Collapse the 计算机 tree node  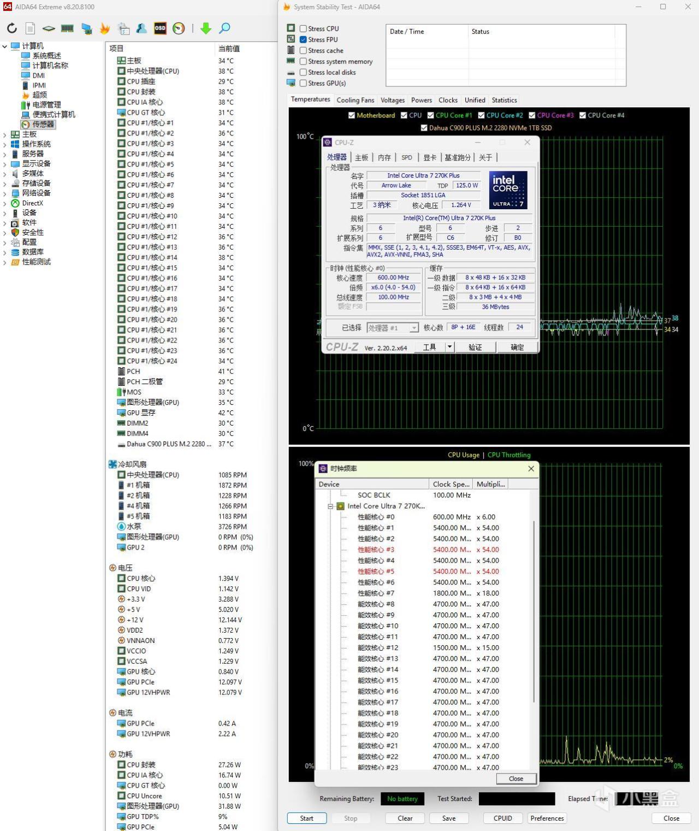5,46
